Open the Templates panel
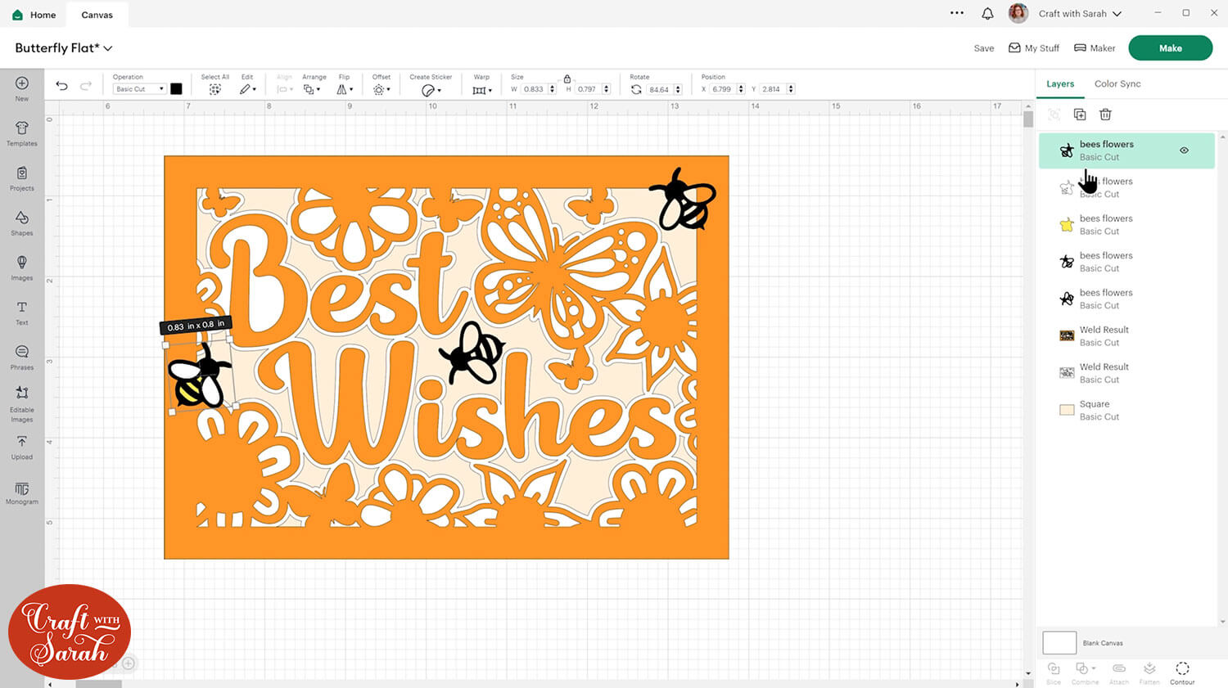Image resolution: width=1228 pixels, height=688 pixels. click(x=22, y=133)
